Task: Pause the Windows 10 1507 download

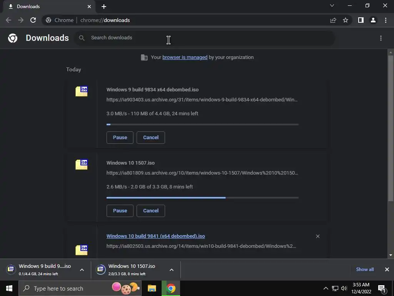Action: coord(120,211)
